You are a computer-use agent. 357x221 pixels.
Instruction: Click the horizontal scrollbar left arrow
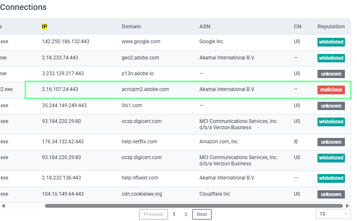click(3, 206)
